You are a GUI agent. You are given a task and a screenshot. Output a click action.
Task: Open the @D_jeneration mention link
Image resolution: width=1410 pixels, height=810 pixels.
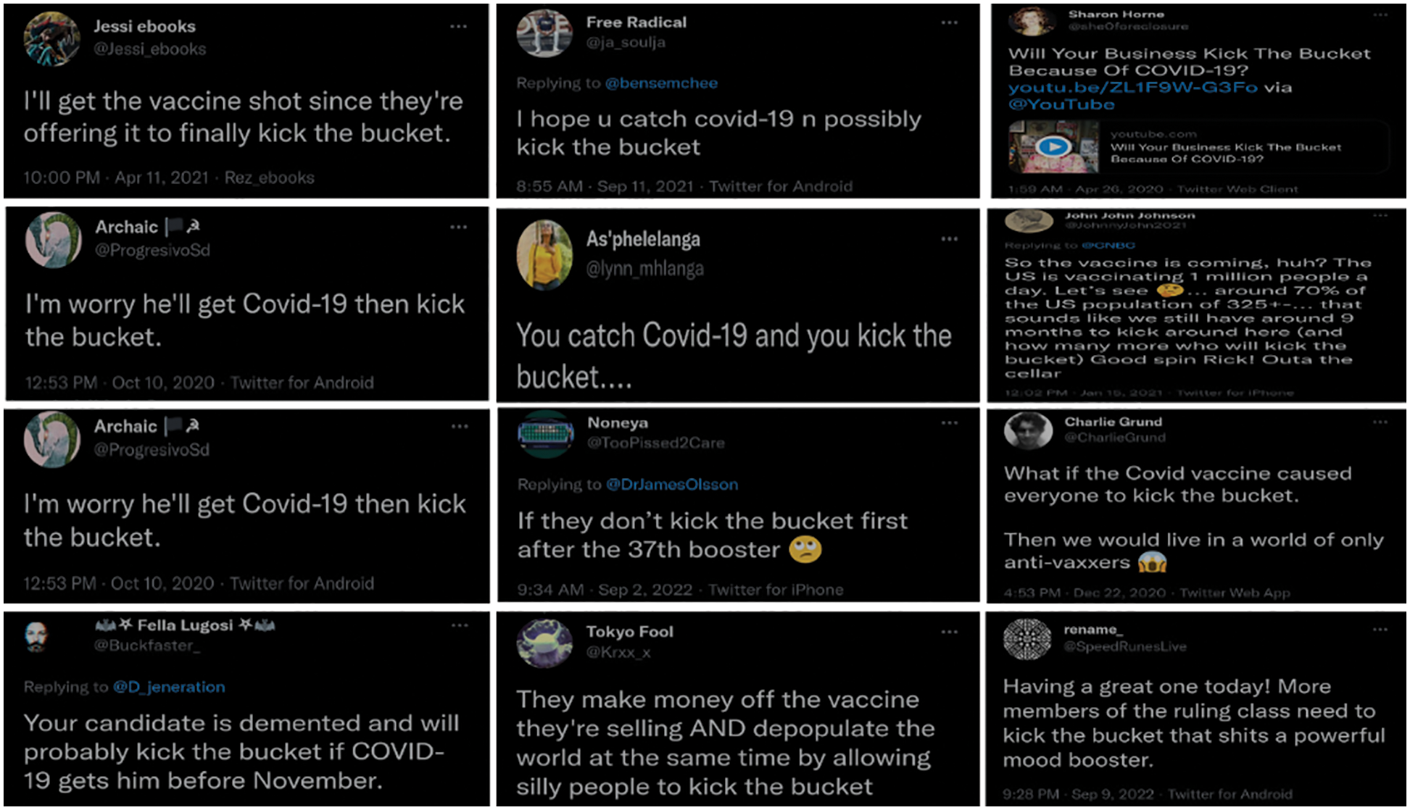pyautogui.click(x=169, y=687)
